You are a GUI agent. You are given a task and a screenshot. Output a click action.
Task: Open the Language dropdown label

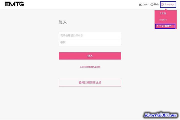pyautogui.click(x=170, y=4)
